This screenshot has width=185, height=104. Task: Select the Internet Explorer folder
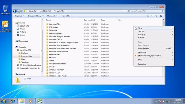(x=55, y=34)
